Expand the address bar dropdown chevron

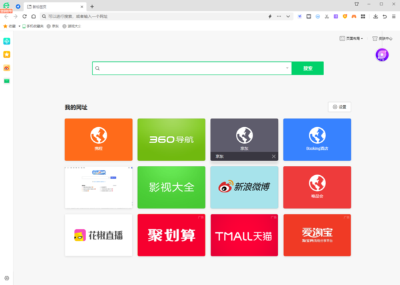click(288, 16)
